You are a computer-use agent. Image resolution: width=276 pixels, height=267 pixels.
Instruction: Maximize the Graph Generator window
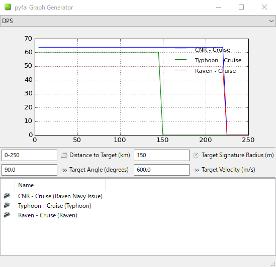(241, 7)
